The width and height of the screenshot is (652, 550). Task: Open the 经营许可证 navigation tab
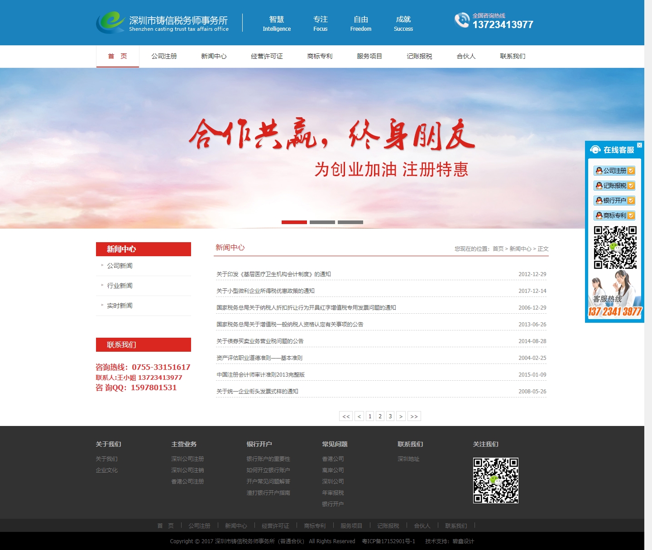tap(267, 56)
